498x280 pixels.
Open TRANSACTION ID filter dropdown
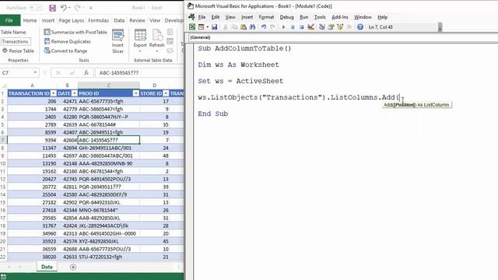(x=54, y=93)
